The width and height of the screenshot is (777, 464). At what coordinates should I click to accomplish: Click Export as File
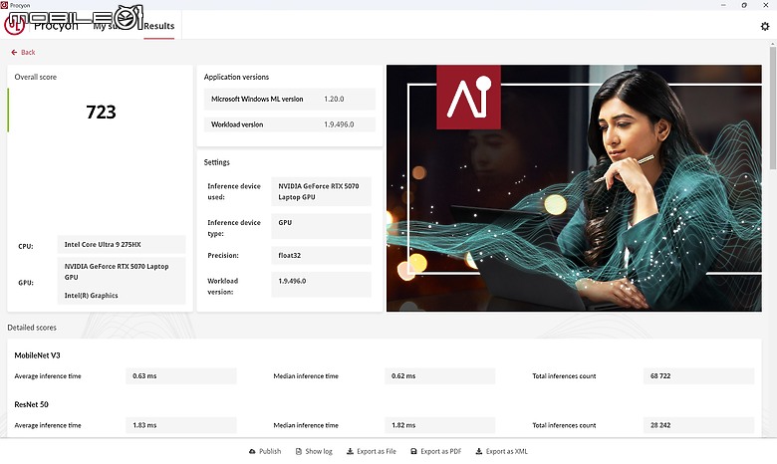[372, 451]
